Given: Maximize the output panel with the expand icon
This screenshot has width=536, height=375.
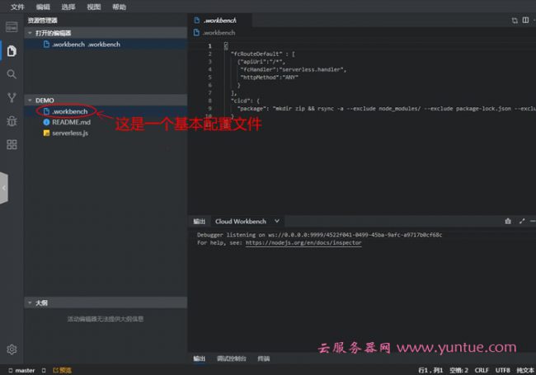Looking at the screenshot, I should 522,221.
